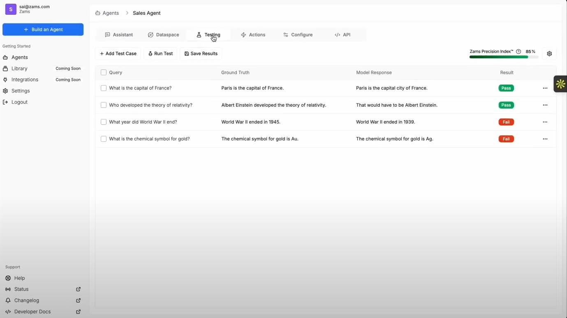Click the Zams Precision Index settings gear icon
Screen dimensions: 567x318
549,53
